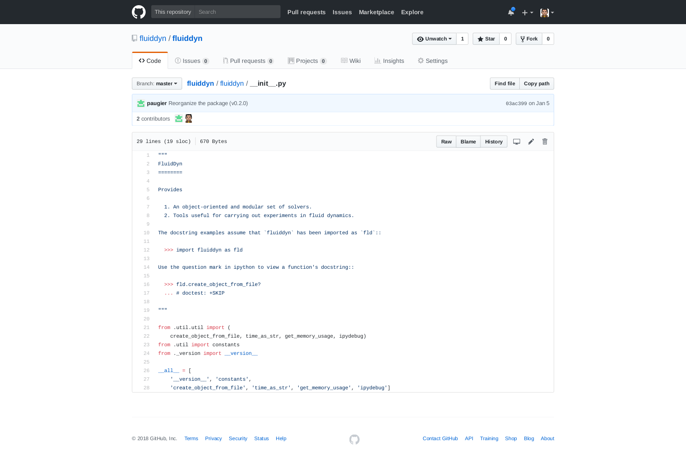Open file History
686x463 pixels.
494,142
